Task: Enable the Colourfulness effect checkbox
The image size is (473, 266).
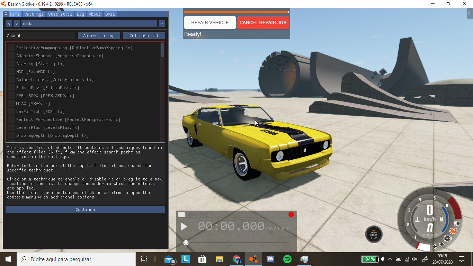Action: [x=11, y=80]
